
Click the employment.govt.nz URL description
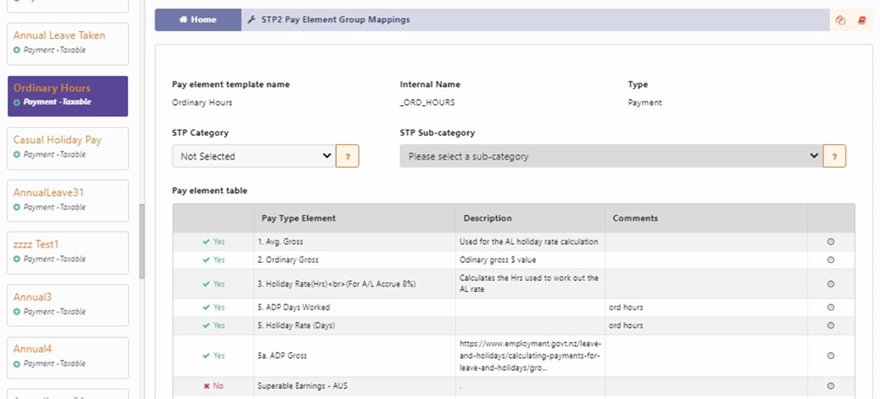(529, 355)
